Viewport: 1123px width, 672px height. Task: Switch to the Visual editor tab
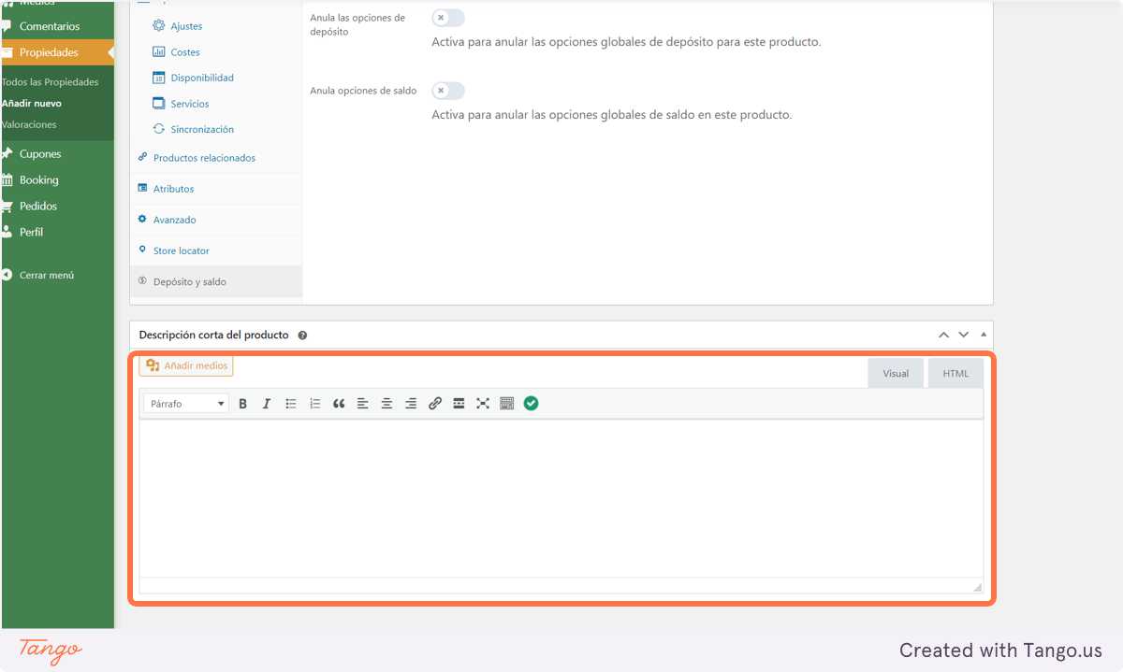896,374
